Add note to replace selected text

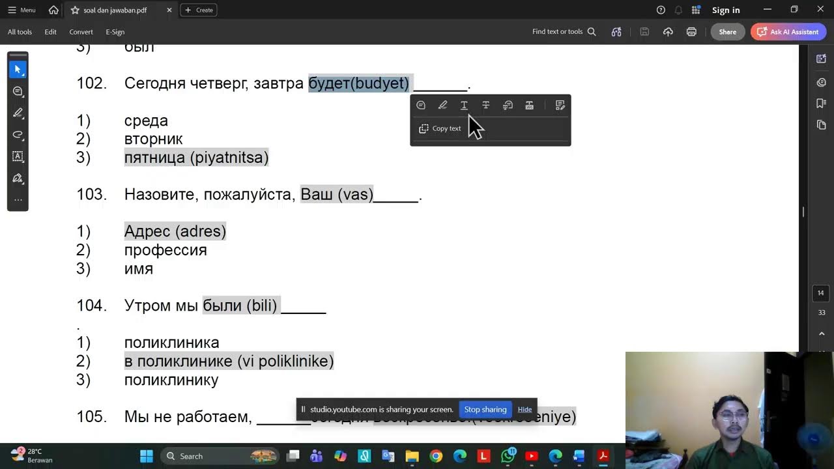(x=508, y=106)
